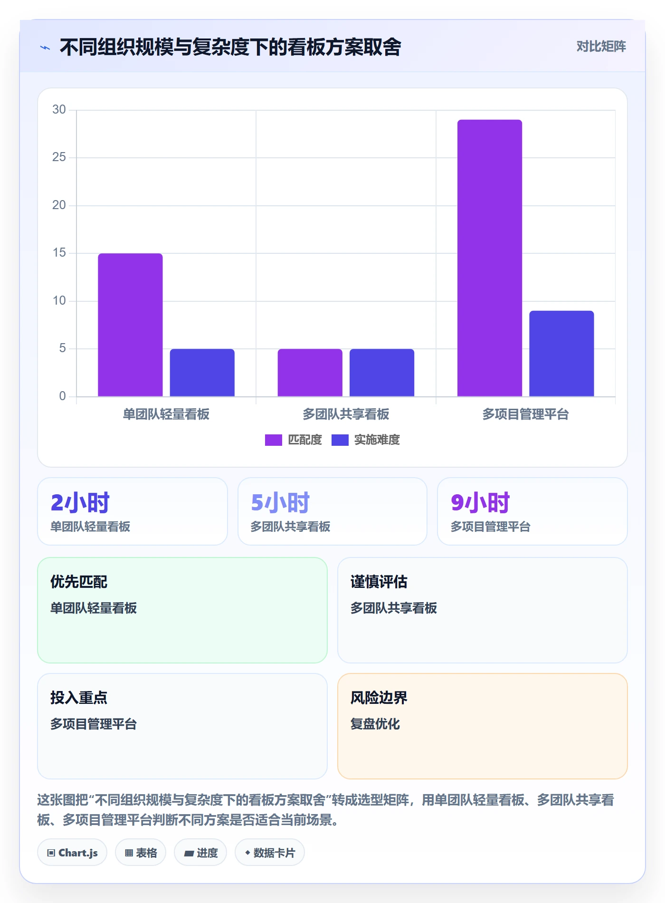Click the tall purple bar for 多项目管理平台

pos(489,258)
